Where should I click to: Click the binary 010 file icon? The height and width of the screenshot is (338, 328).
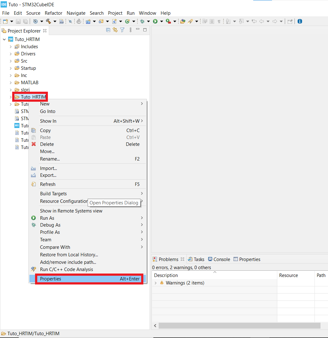pyautogui.click(x=62, y=21)
